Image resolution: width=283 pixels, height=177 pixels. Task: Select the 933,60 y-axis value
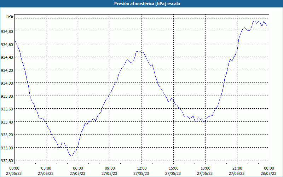pos(7,109)
